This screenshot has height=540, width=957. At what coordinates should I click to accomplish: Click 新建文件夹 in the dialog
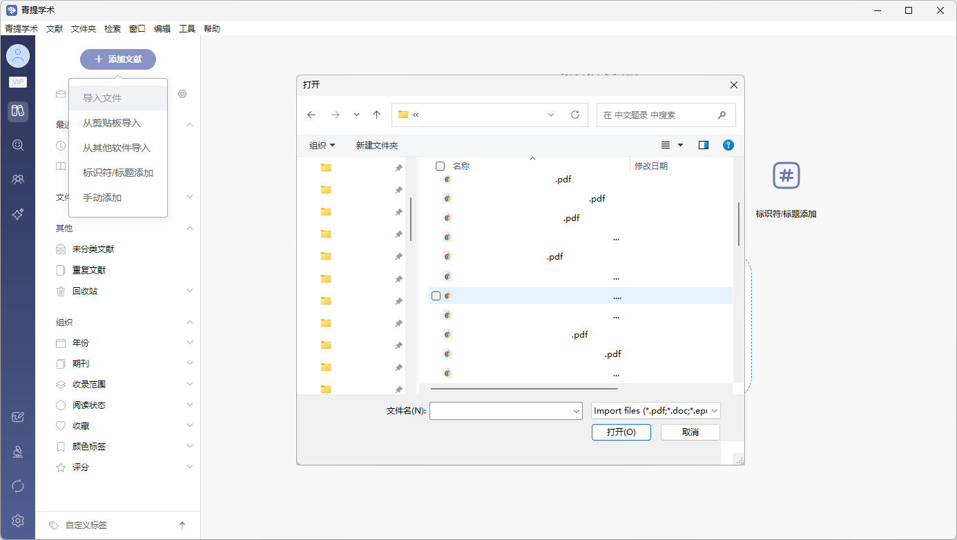[377, 145]
